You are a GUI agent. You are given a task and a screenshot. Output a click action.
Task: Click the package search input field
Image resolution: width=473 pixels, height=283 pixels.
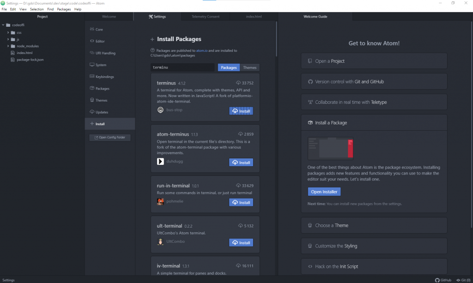[182, 67]
